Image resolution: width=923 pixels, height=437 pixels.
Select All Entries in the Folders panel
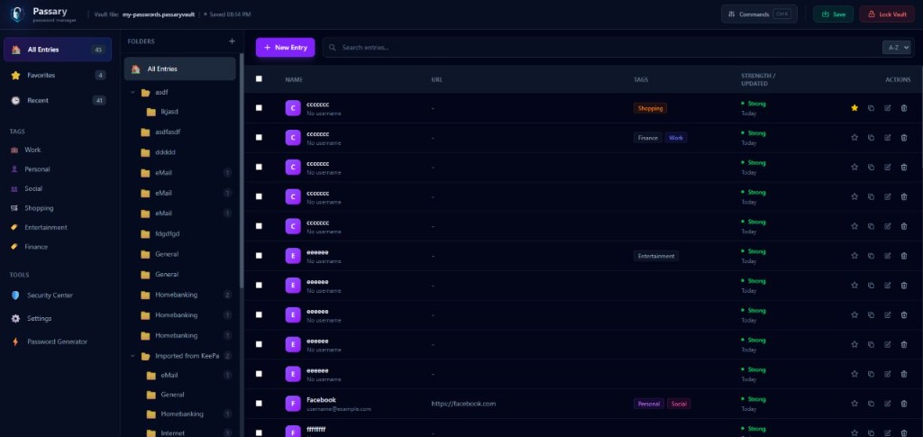coord(179,68)
